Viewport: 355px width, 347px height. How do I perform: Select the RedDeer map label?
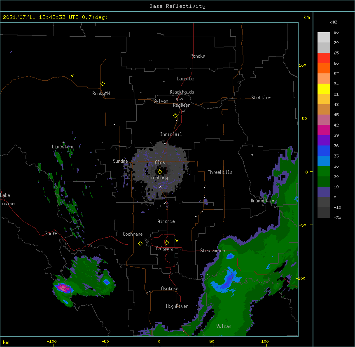[181, 105]
